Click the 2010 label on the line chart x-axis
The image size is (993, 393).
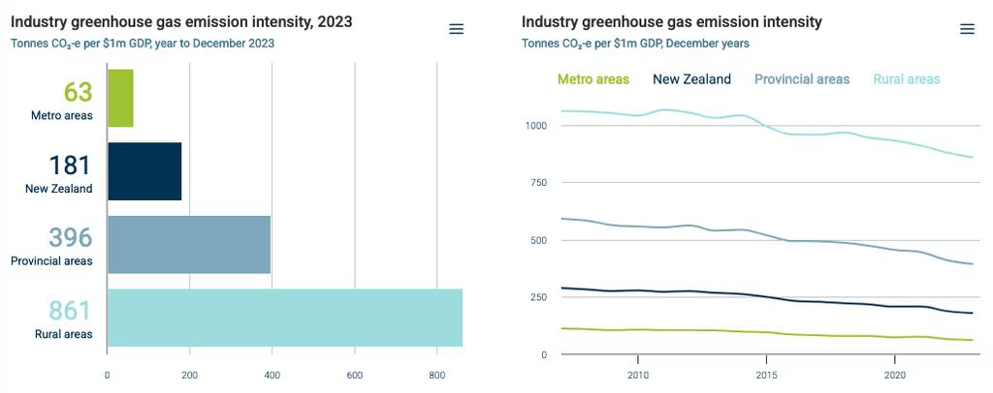point(638,375)
